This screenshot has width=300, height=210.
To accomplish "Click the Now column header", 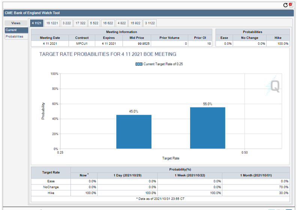I will pos(84,175).
